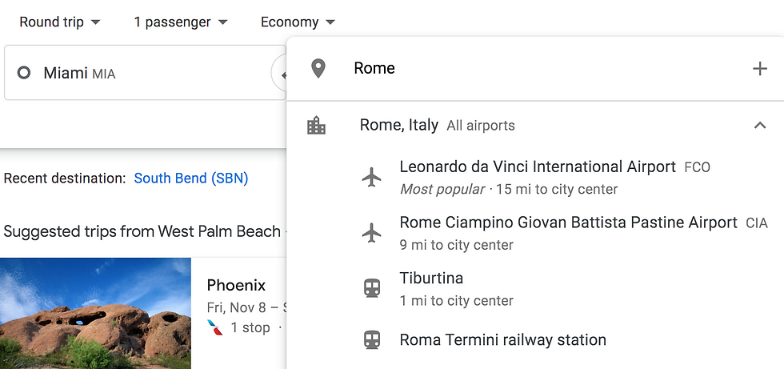Click the airplane icon for Rome Ciampino Airport
The width and height of the screenshot is (784, 369).
click(x=371, y=233)
